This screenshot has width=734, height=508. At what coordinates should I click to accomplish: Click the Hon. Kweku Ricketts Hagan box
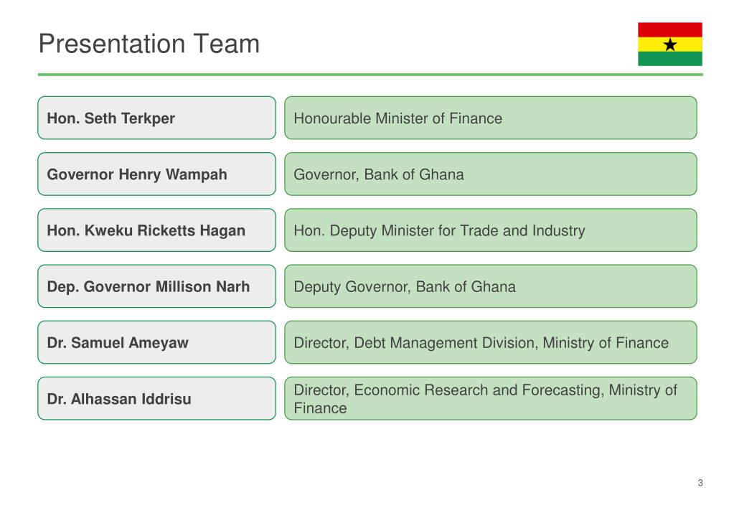(x=157, y=230)
